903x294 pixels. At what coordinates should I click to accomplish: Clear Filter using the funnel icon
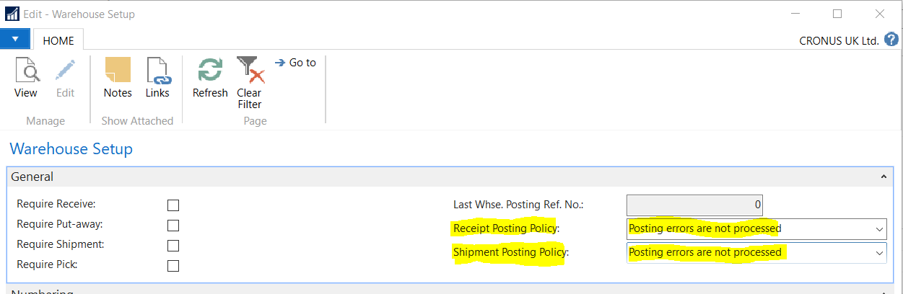tap(250, 72)
